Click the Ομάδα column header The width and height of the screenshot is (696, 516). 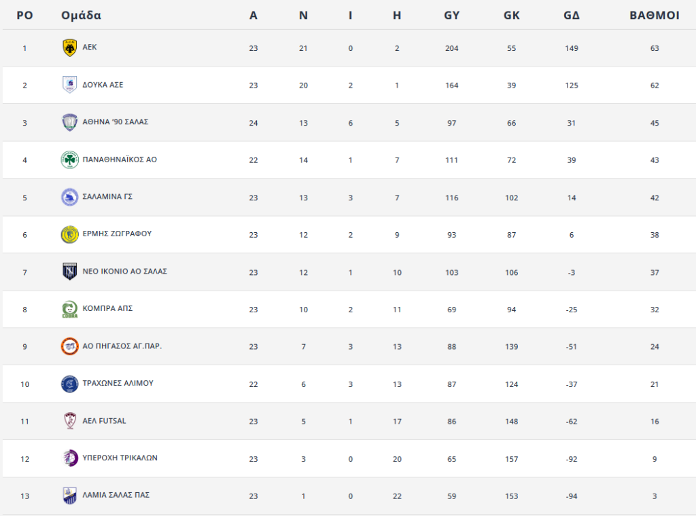tap(82, 16)
